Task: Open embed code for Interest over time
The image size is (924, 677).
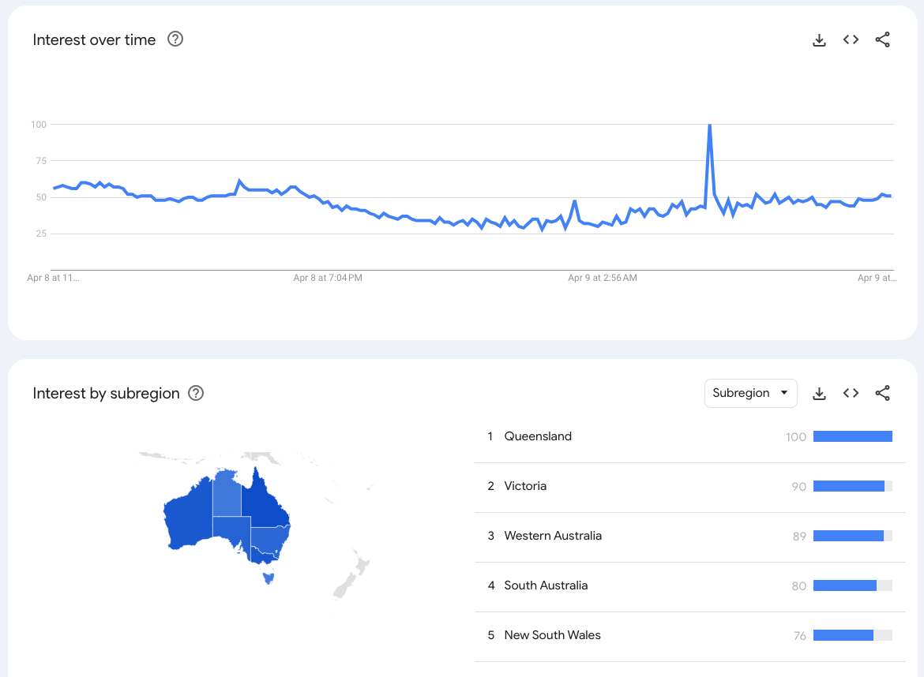Action: tap(851, 40)
